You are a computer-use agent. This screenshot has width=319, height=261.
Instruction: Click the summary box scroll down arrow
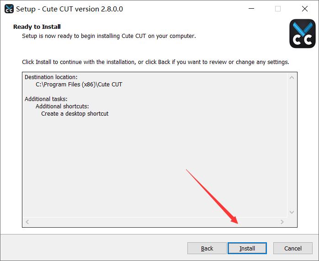[x=292, y=213]
